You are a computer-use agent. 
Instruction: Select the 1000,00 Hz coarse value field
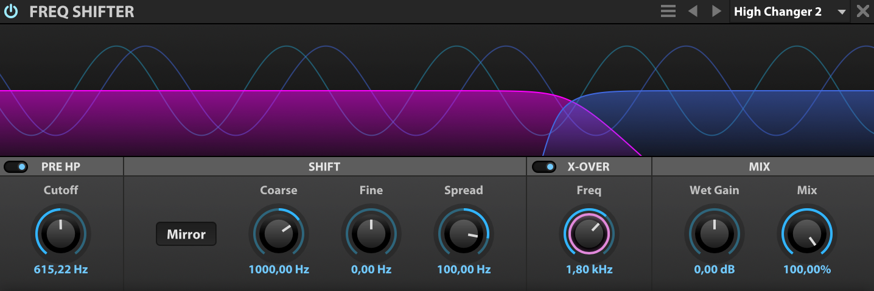[279, 270]
